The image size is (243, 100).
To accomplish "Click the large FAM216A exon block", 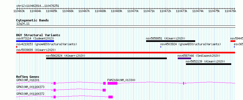I will tap(112, 83).
